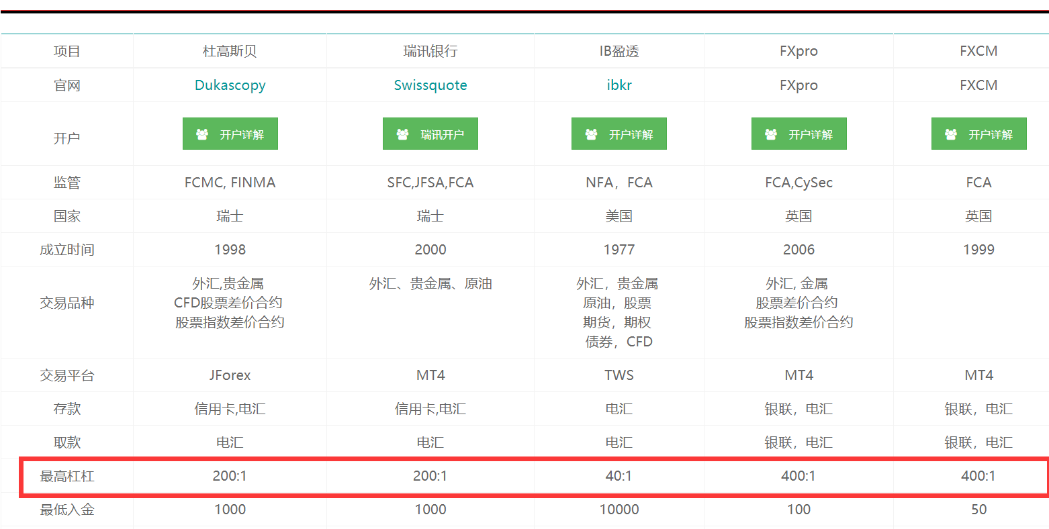
Task: Select the 外汇、贵金属、原油 cell
Action: click(430, 283)
